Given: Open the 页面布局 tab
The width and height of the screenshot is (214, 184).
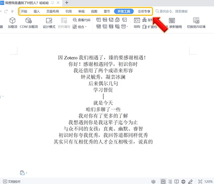Looking at the screenshot, I should [53, 11].
